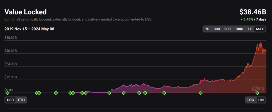The height and width of the screenshot is (112, 272).
Task: Click the rightmost green milestone diamond
Action: point(257,93)
